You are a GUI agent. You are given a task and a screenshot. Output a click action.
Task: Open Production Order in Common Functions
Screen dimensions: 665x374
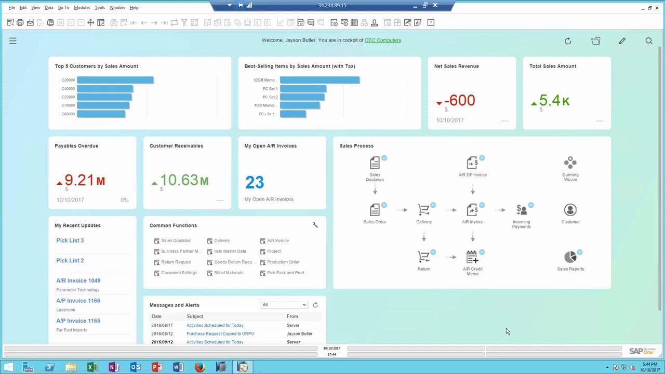pyautogui.click(x=283, y=262)
